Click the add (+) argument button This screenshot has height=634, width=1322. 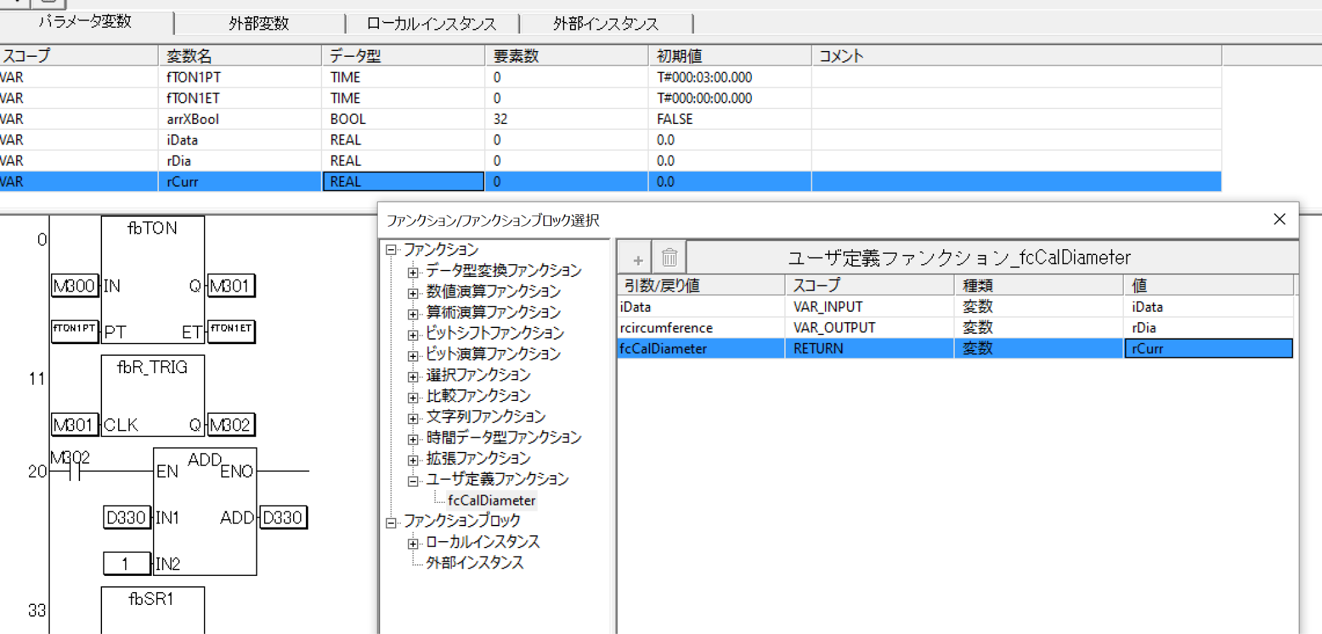[x=637, y=259]
